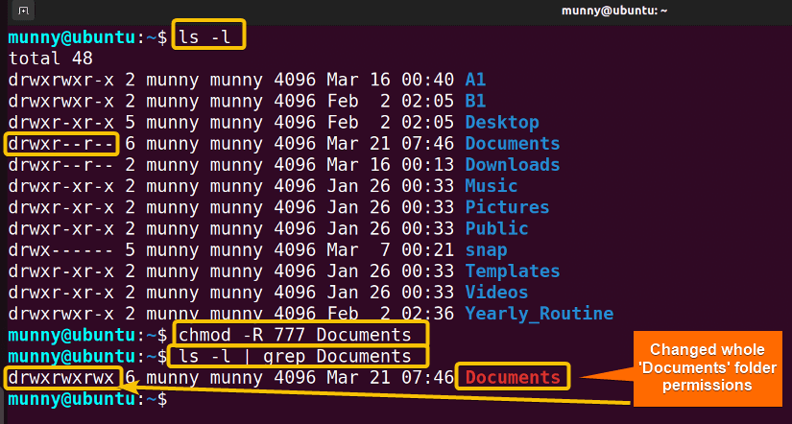Screen dimensions: 792x424
Task: Click permissions drwxr--r-- on Documents row
Action: point(61,143)
